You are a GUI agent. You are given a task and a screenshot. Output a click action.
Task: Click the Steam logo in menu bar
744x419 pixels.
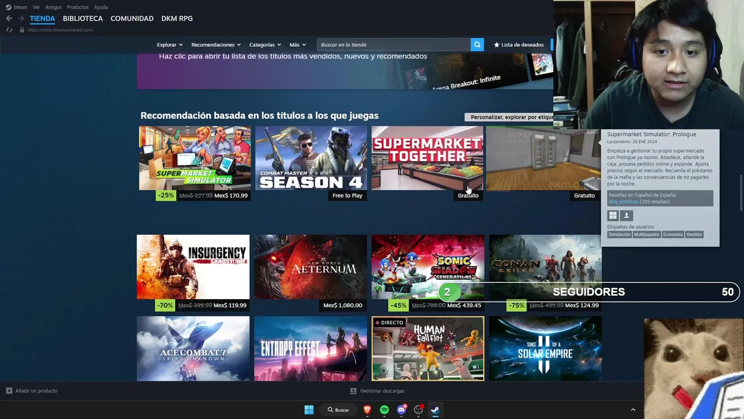[8, 7]
